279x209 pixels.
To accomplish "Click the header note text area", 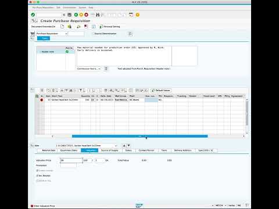I will coord(124,56).
